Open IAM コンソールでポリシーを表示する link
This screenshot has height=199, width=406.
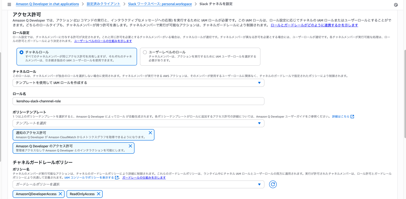(89, 178)
